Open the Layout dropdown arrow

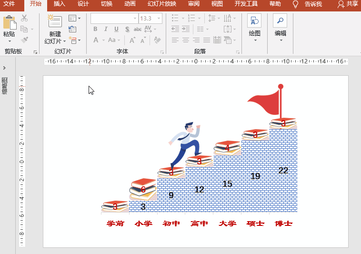[79, 18]
